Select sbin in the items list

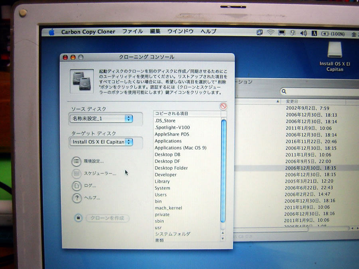159,221
